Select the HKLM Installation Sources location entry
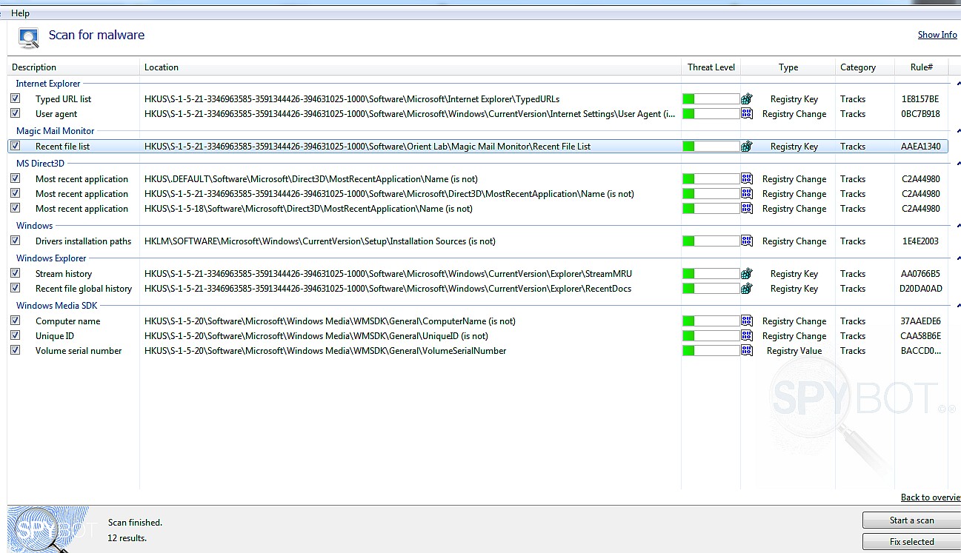Image resolution: width=961 pixels, height=553 pixels. point(320,241)
